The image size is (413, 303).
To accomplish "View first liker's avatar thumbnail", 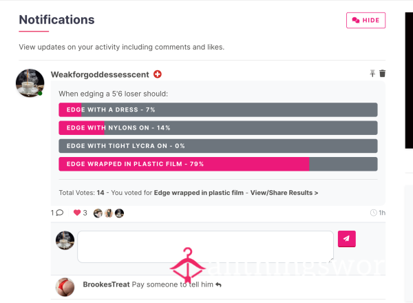I will tap(98, 213).
